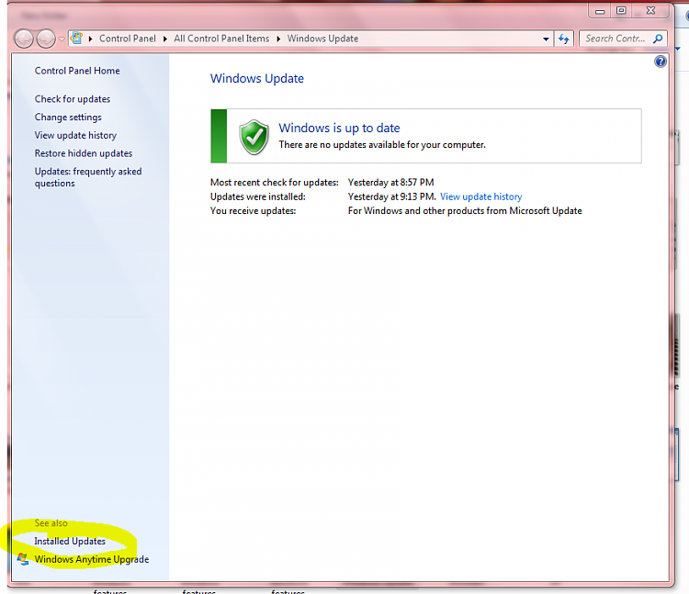
Task: Expand arrow after All Control Panel Items
Action: [x=278, y=39]
